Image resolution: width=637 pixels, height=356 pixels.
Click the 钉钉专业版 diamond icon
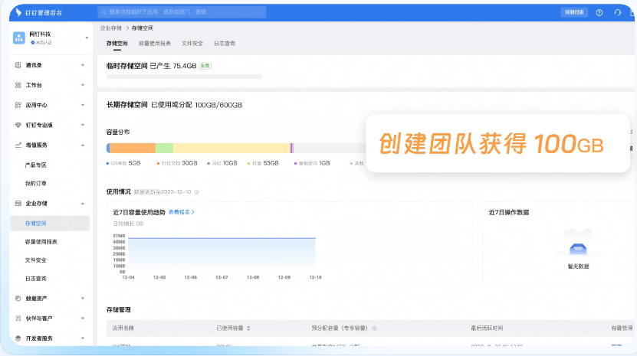click(18, 125)
